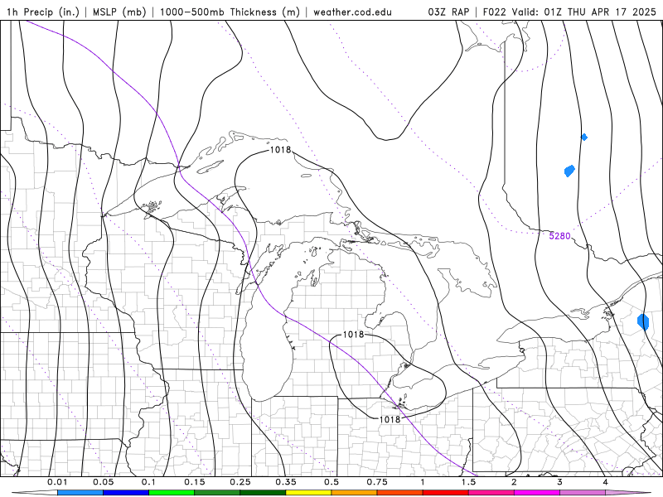Pick the red 1–1.5 legend swatch
663x497 pixels.
click(x=445, y=492)
